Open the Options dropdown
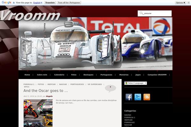The height and width of the screenshot is (127, 191). tap(180, 3)
